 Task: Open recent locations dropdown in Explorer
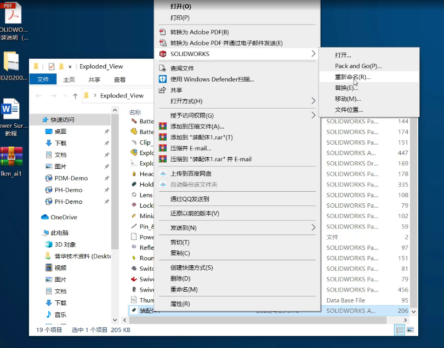click(x=65, y=96)
